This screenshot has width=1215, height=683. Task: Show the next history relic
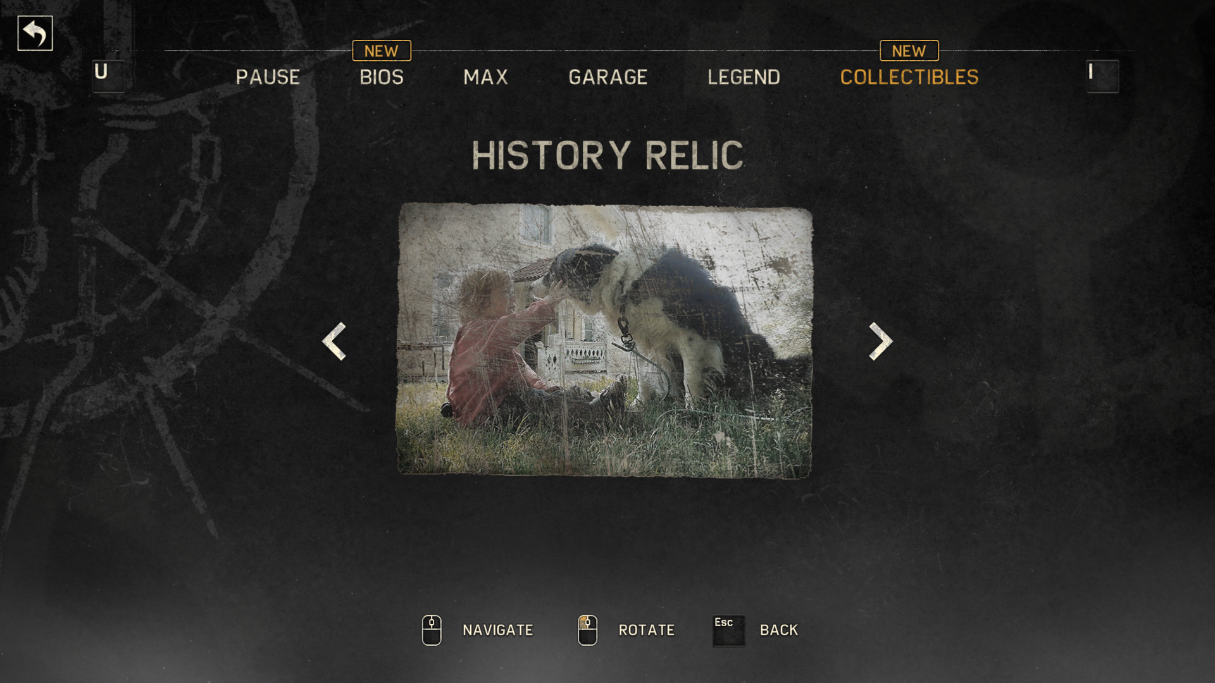coord(880,341)
